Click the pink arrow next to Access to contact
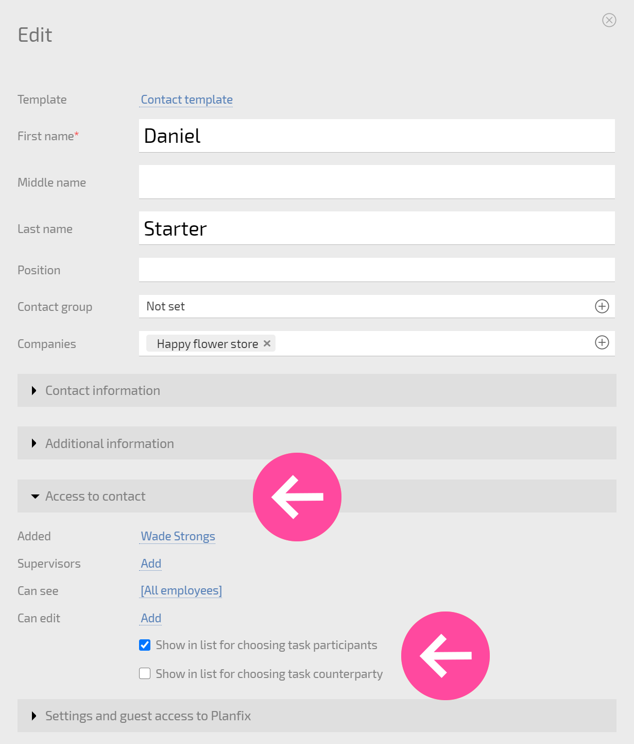 (x=297, y=497)
